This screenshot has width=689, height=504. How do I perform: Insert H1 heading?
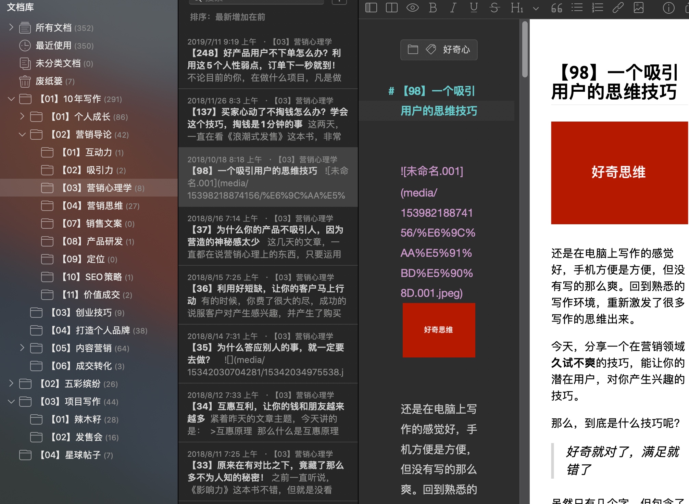coord(516,8)
